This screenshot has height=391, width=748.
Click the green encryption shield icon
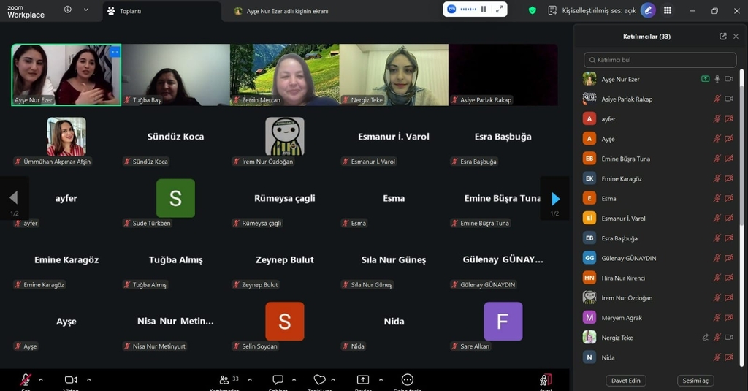(532, 10)
